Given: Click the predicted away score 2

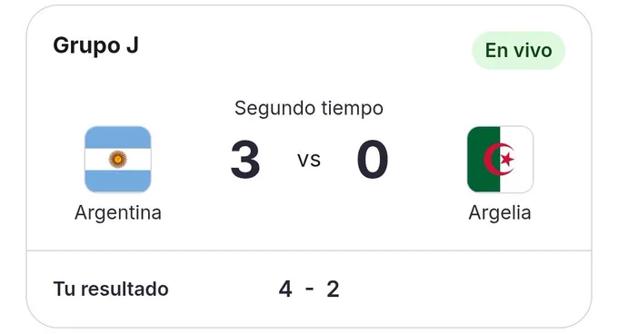Looking at the screenshot, I should pyautogui.click(x=333, y=290).
